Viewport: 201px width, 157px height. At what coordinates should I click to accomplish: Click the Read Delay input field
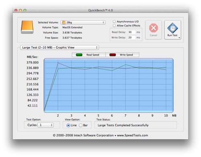(x=131, y=32)
